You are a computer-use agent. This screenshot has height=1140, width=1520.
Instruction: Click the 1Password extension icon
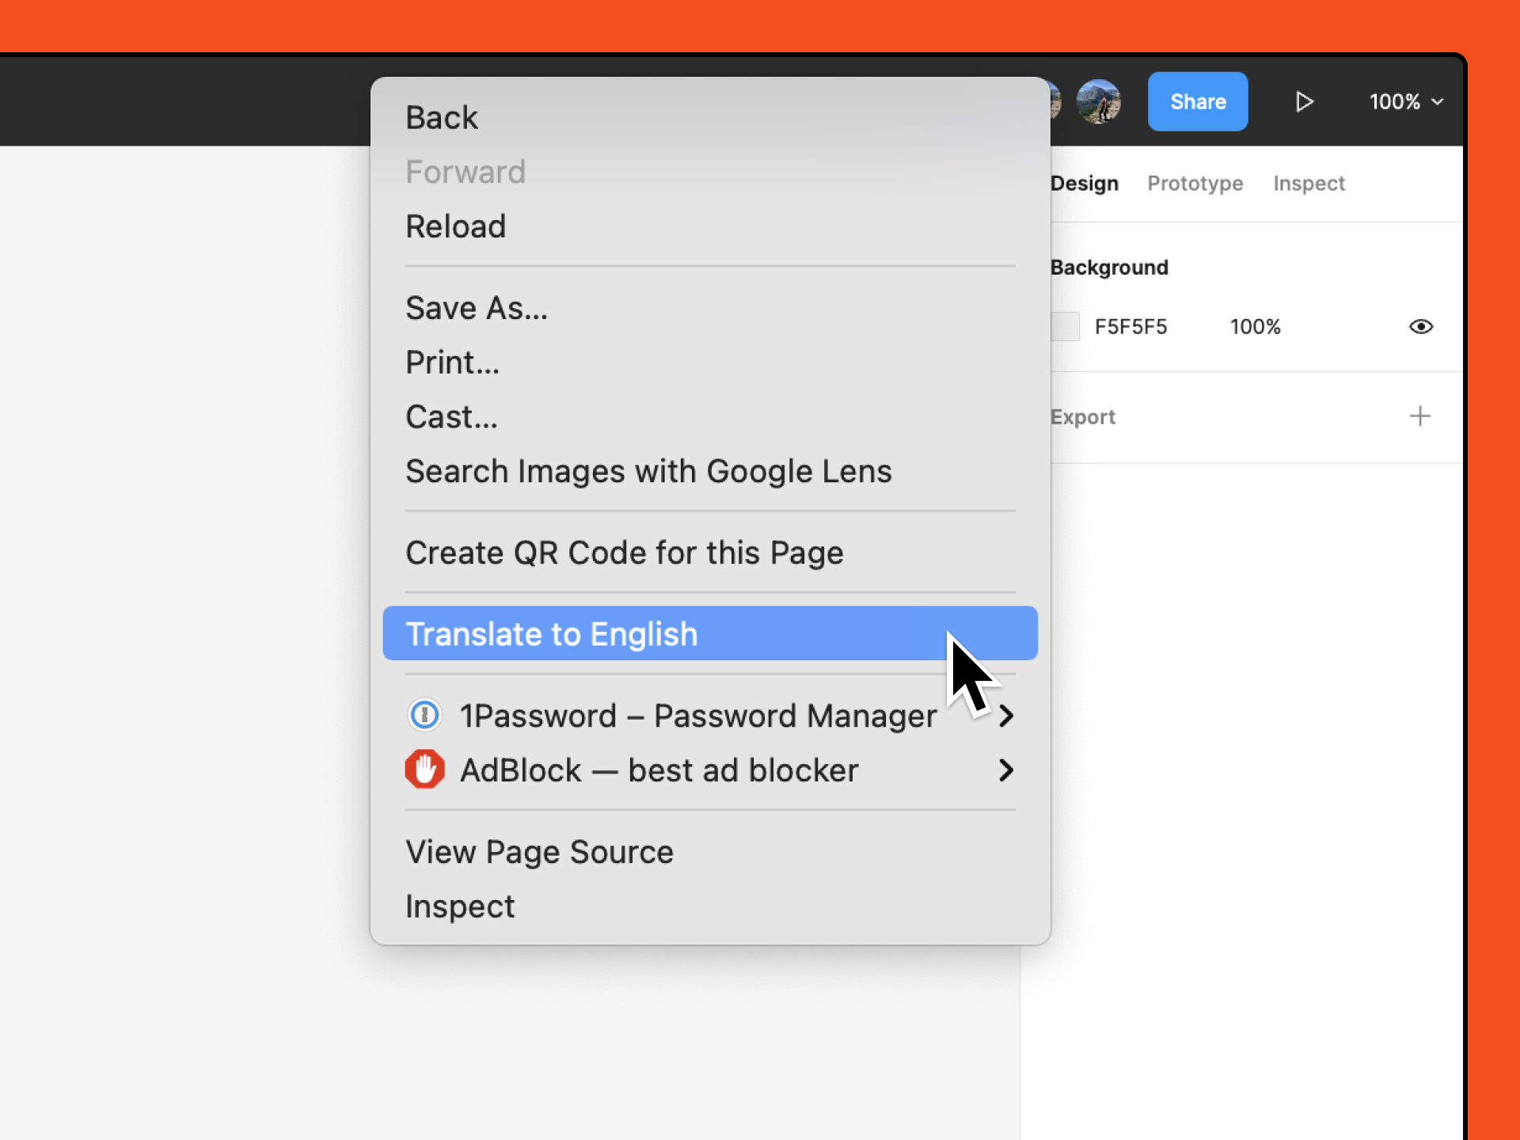(x=425, y=715)
